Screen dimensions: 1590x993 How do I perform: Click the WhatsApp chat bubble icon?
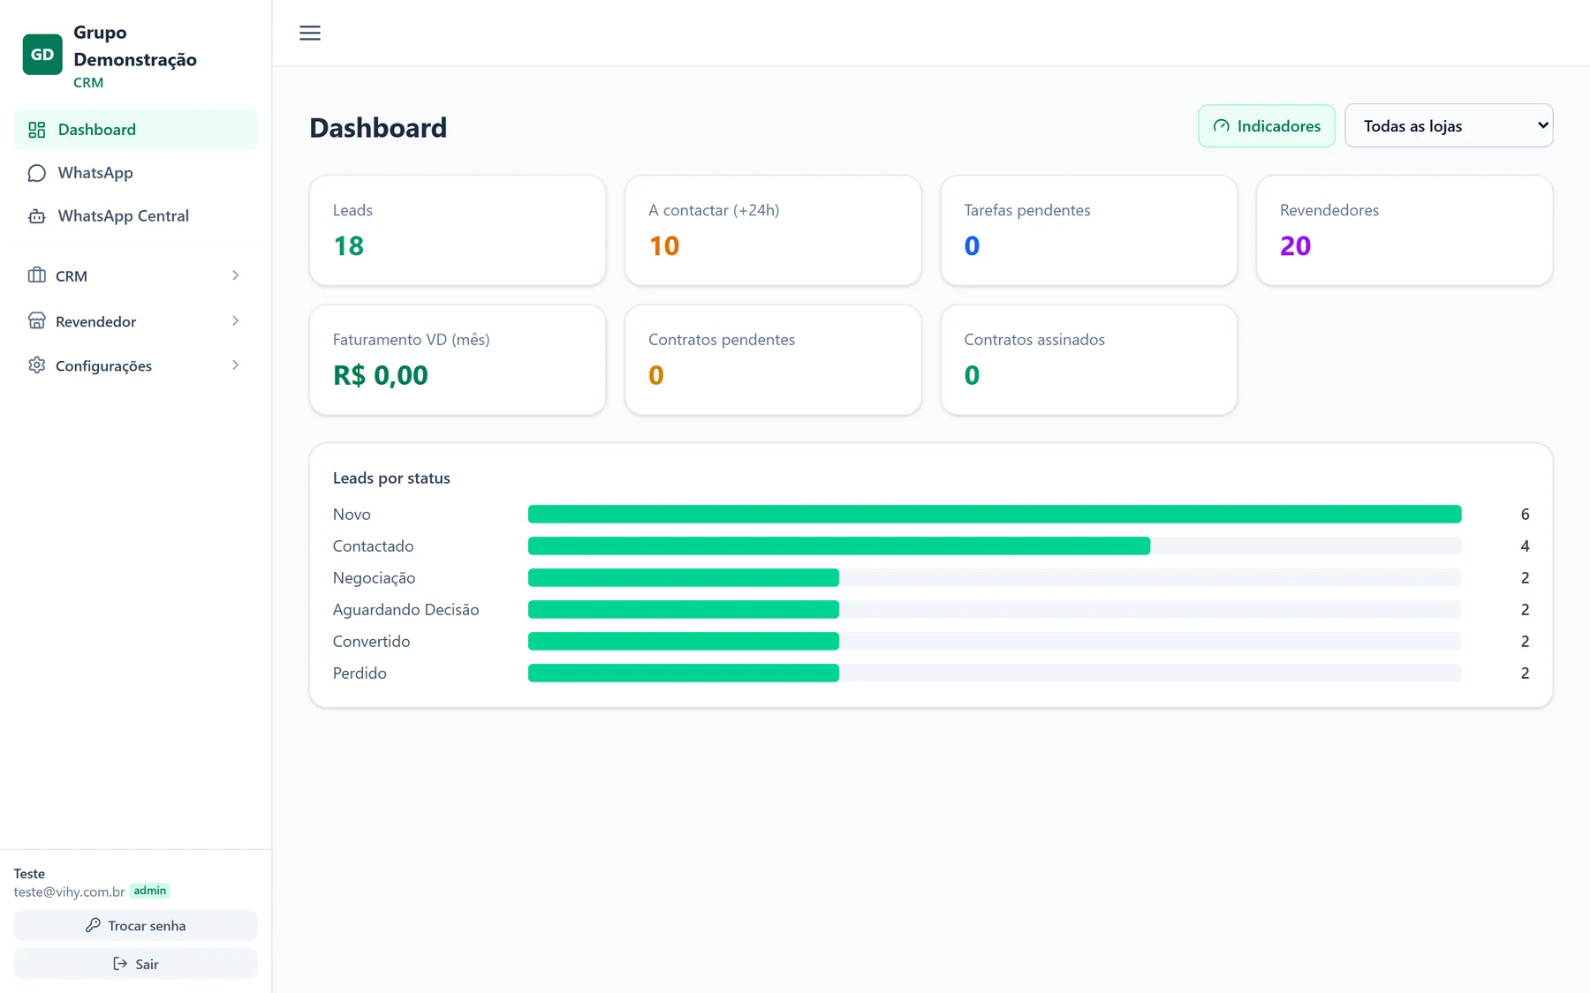(x=37, y=173)
